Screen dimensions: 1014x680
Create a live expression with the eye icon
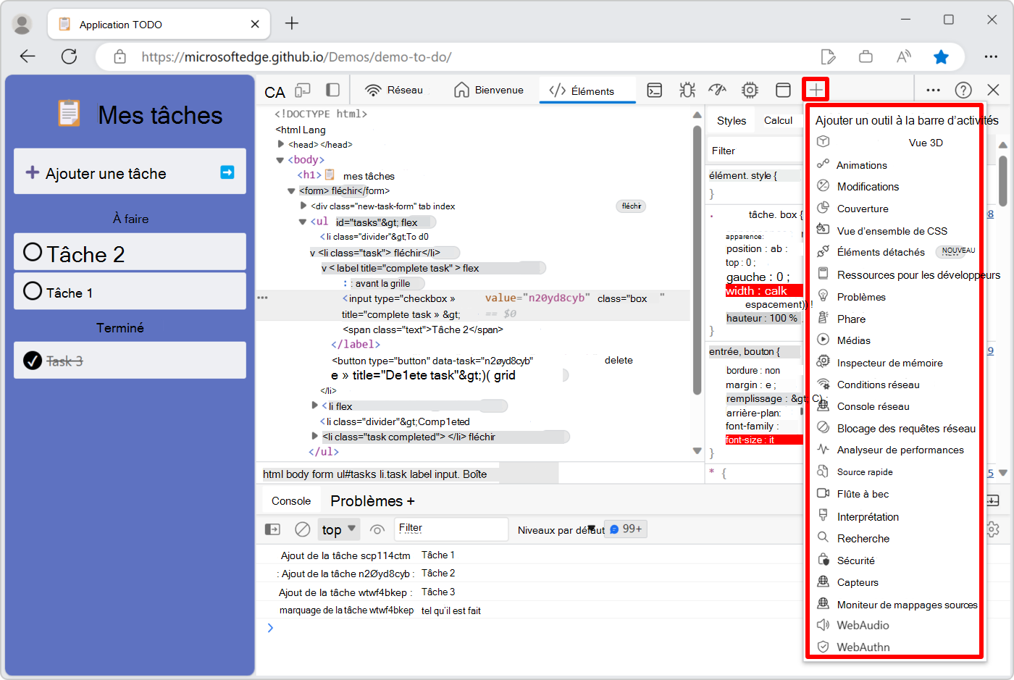(x=377, y=529)
